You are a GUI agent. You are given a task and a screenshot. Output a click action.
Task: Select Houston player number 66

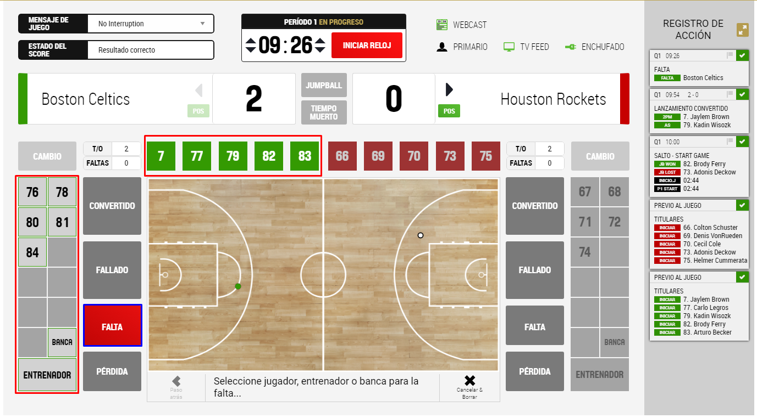click(x=342, y=156)
